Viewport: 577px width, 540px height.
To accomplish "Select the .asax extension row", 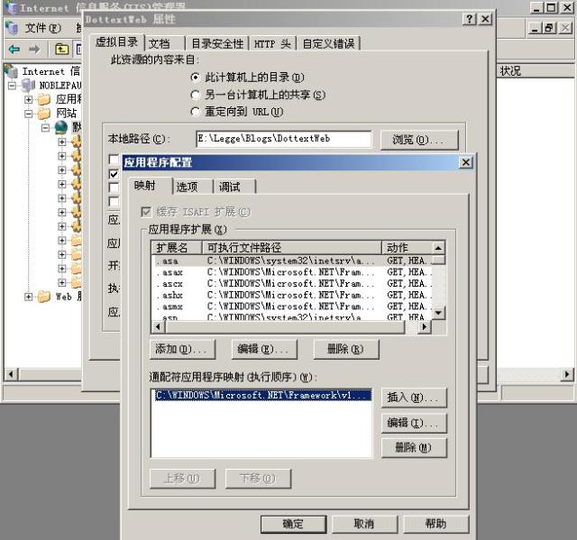I will tap(290, 272).
